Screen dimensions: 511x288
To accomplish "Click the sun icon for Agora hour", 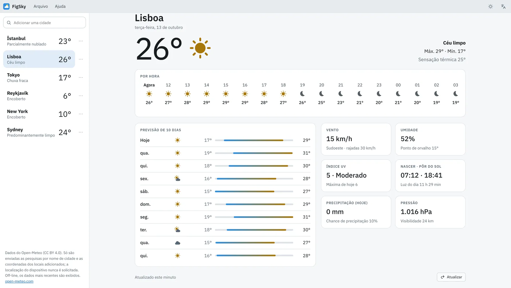I will point(149,94).
